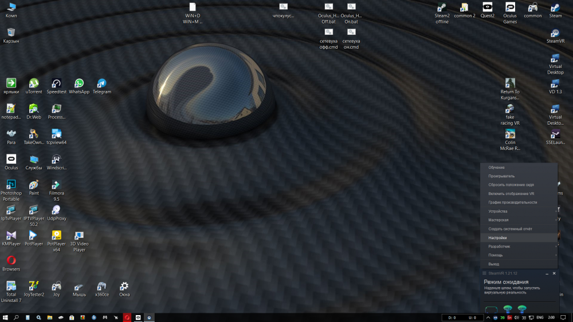Click the Opera taskbar button

(x=127, y=317)
